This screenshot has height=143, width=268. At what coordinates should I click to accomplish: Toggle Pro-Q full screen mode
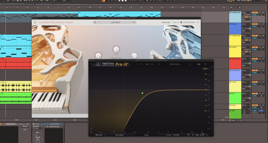(205, 64)
